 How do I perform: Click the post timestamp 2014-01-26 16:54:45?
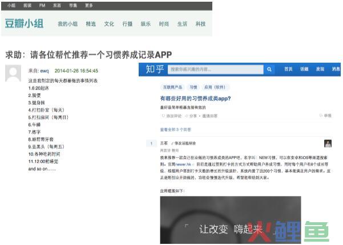(x=76, y=71)
